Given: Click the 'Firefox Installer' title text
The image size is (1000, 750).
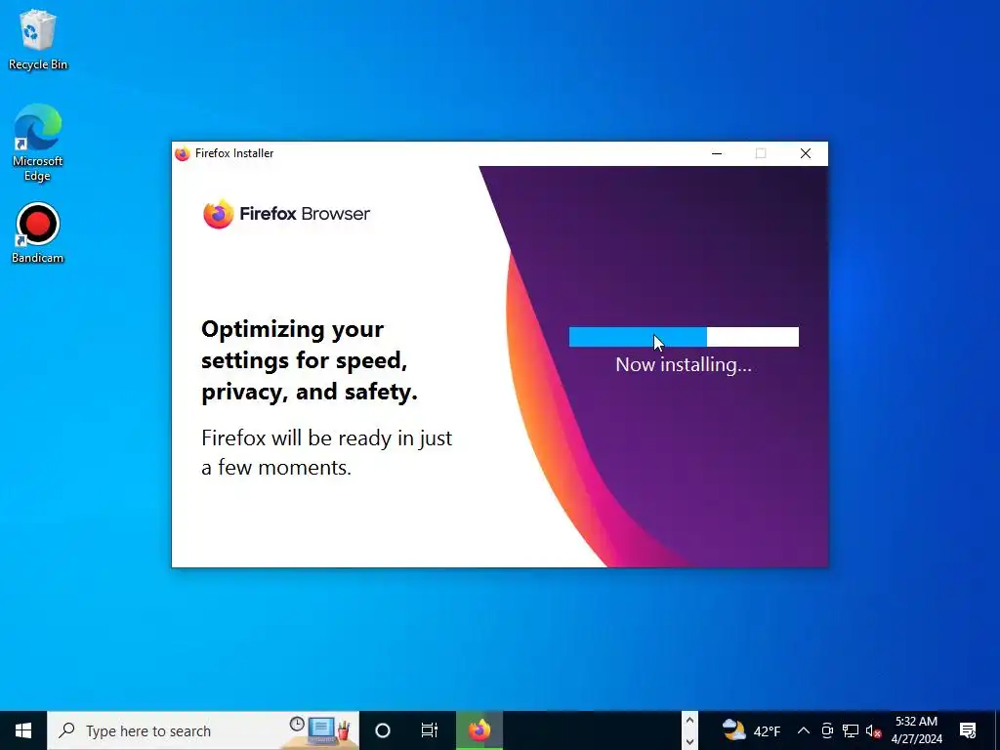Looking at the screenshot, I should pos(234,153).
